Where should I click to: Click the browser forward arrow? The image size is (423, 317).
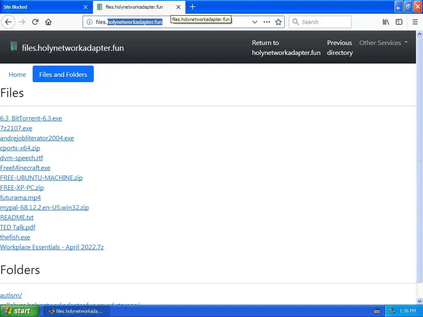tap(22, 22)
